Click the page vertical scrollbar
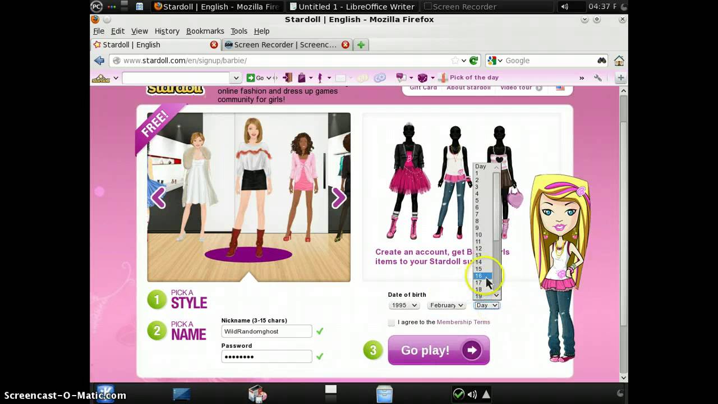Screen dimensions: 718x404 point(623,234)
